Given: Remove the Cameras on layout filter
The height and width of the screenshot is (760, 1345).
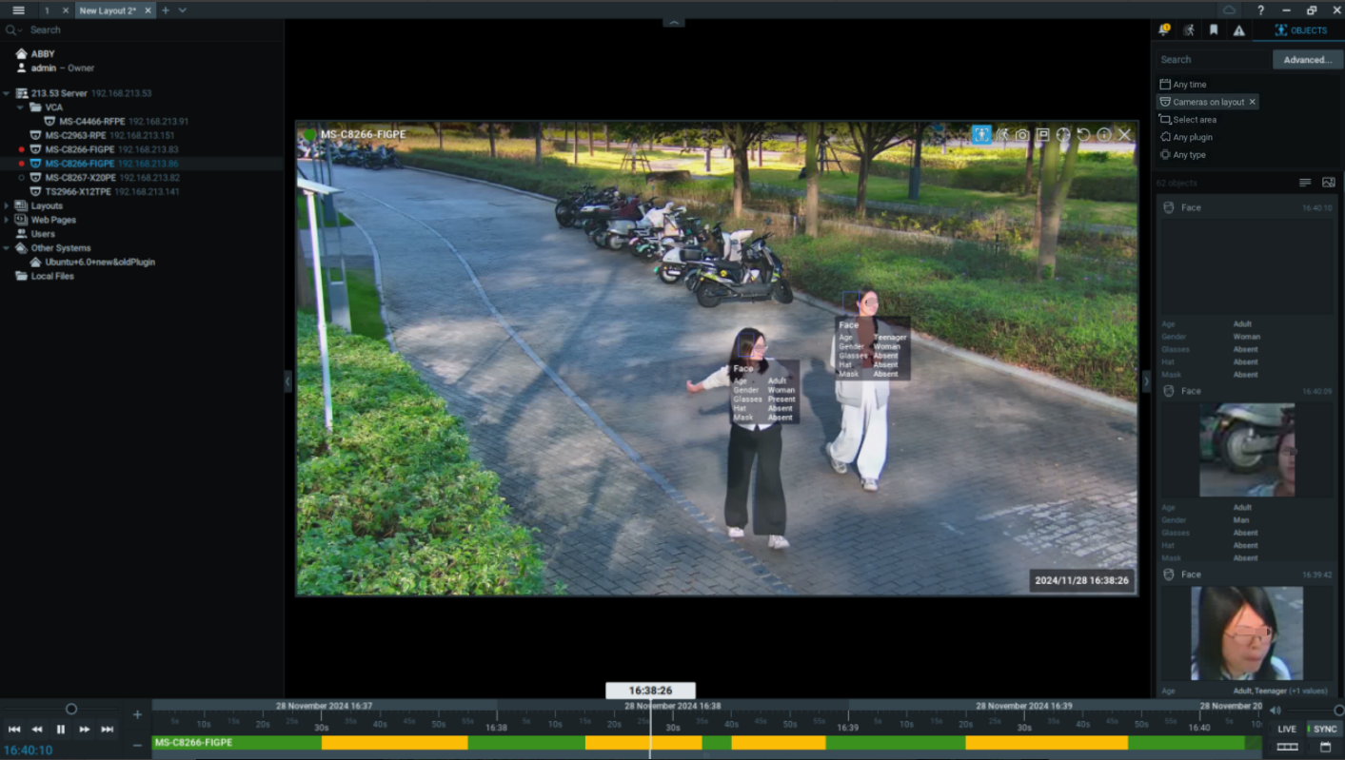Looking at the screenshot, I should [1253, 102].
